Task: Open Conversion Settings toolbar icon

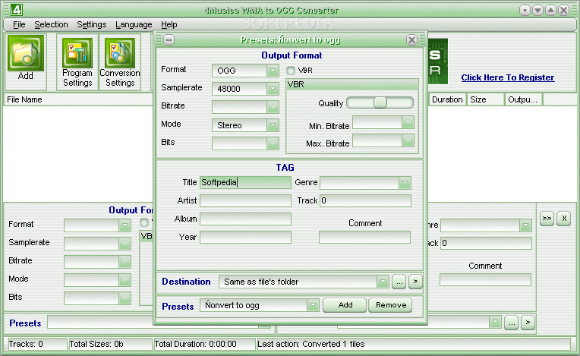Action: tap(120, 53)
